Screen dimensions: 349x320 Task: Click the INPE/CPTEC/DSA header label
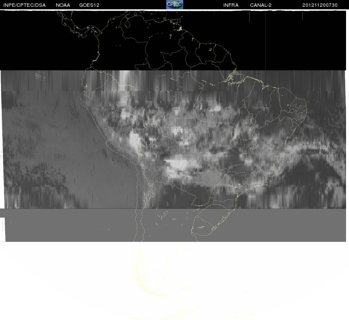[x=25, y=5]
